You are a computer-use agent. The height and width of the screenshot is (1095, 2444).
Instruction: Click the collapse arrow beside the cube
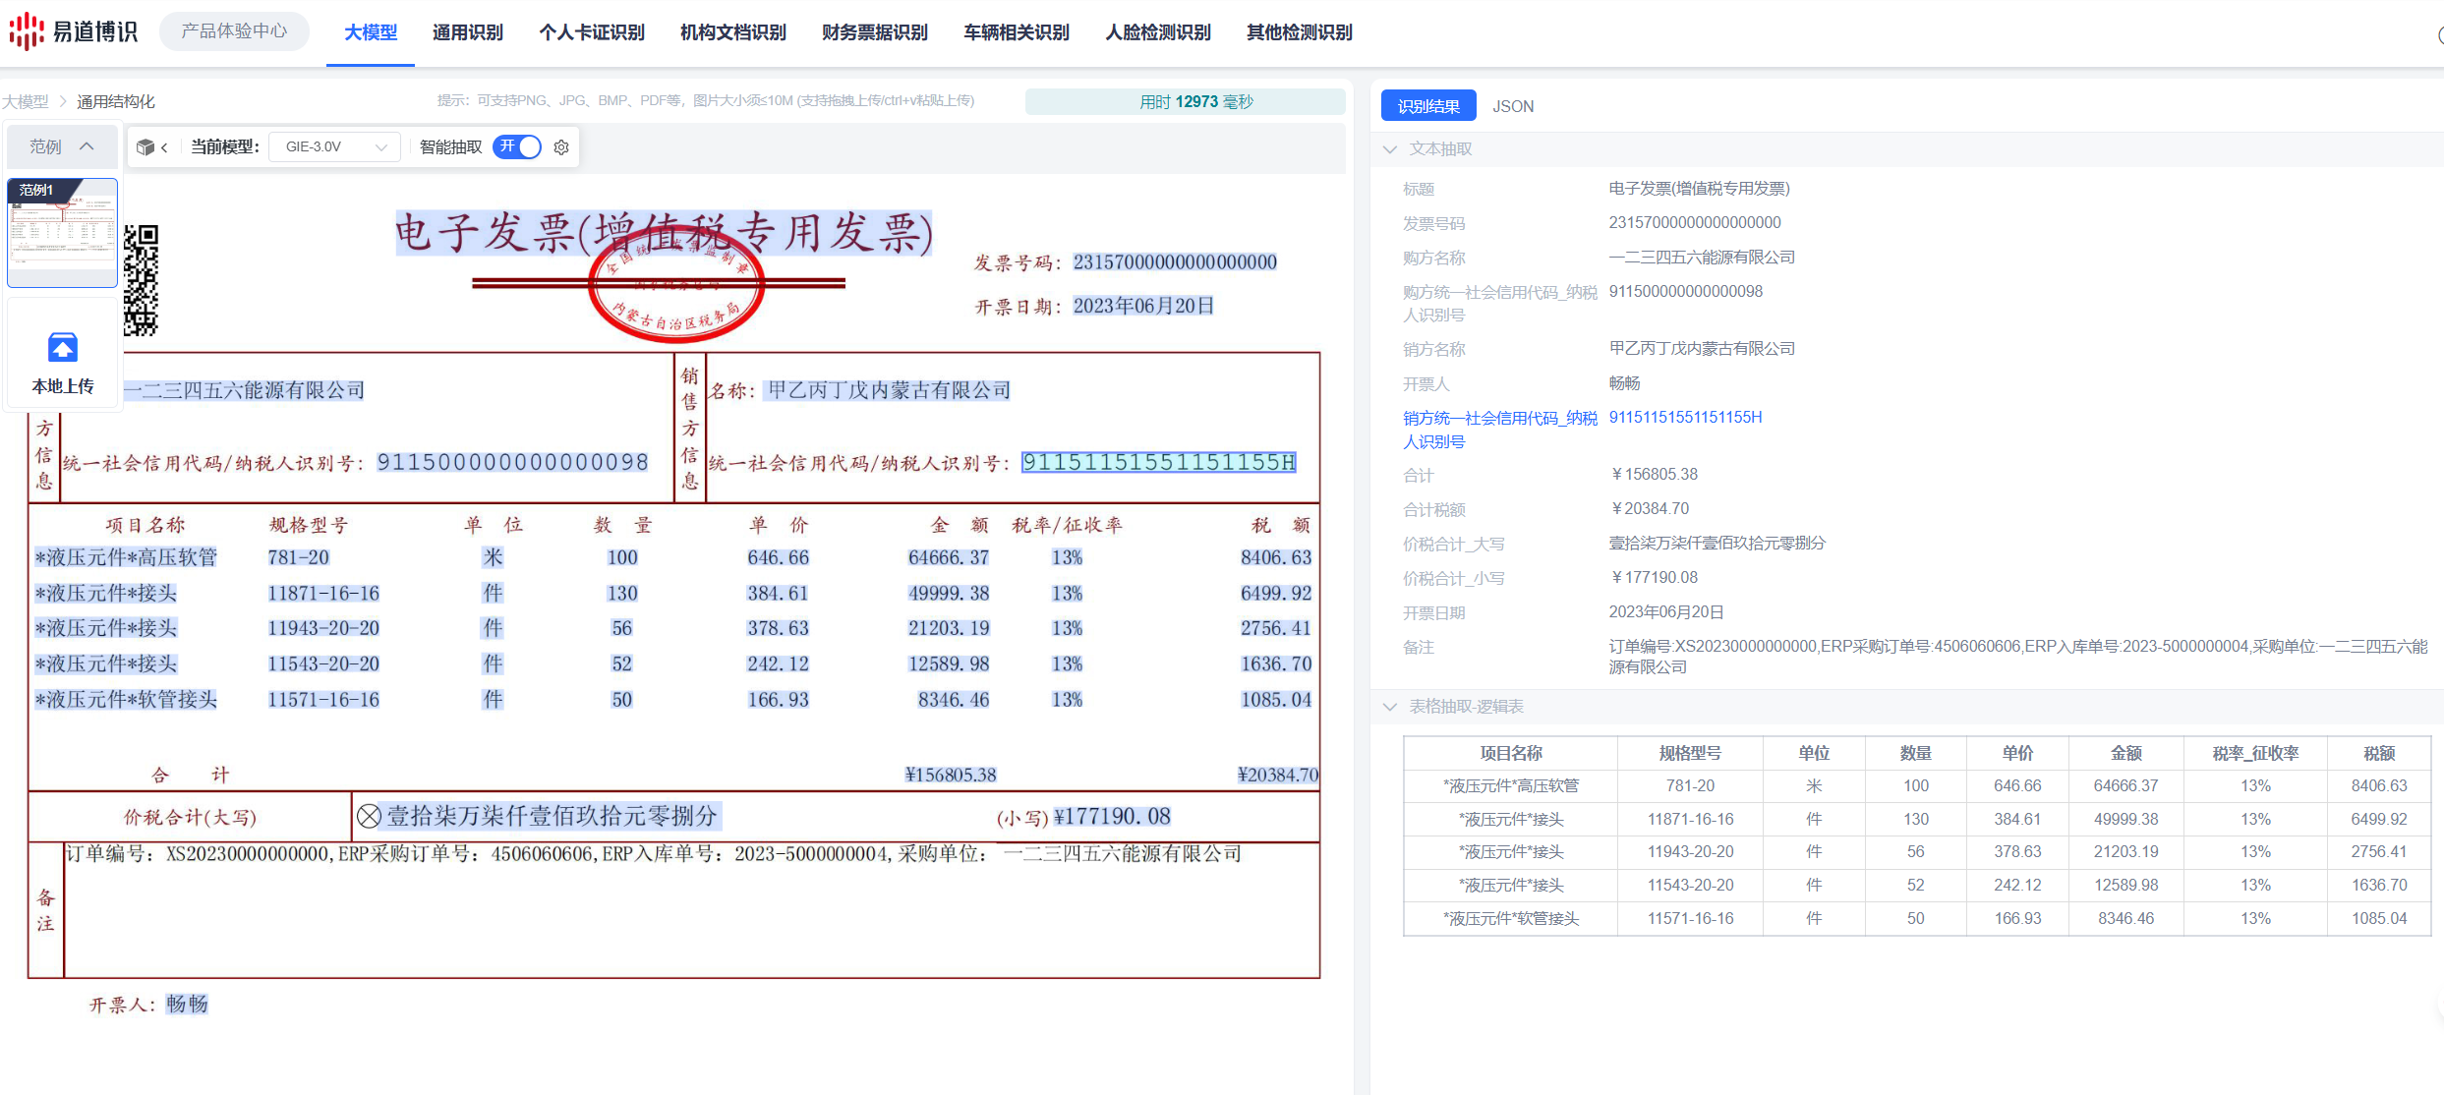coord(164,147)
